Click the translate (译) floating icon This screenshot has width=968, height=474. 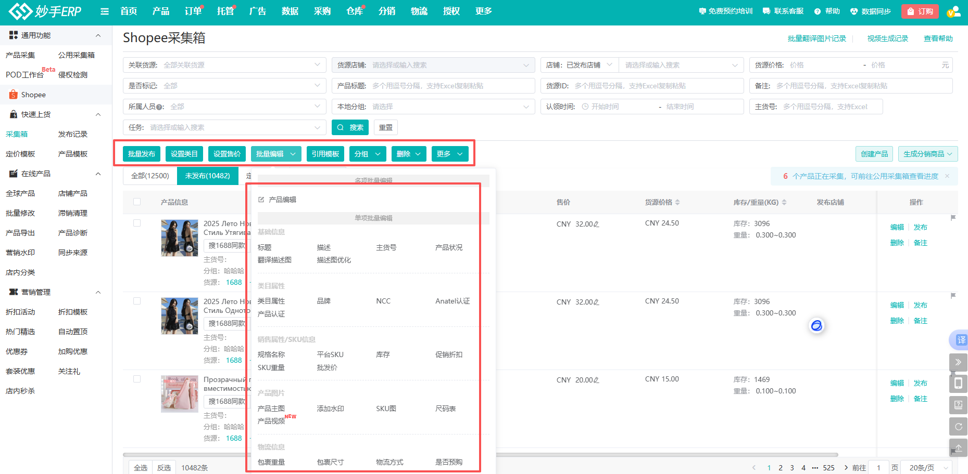[960, 340]
